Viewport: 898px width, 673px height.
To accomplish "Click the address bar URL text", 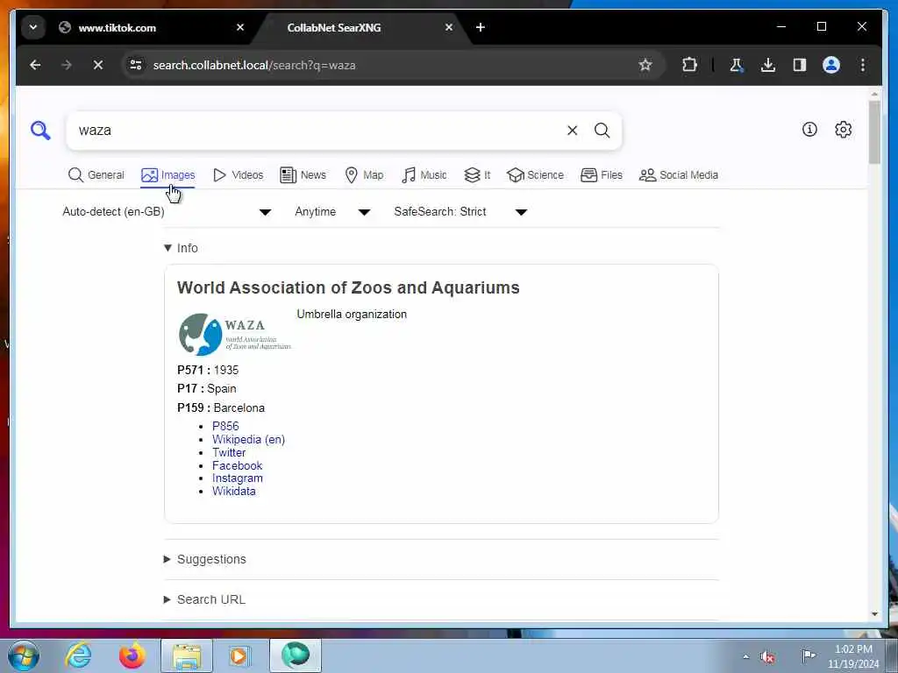I will (254, 65).
